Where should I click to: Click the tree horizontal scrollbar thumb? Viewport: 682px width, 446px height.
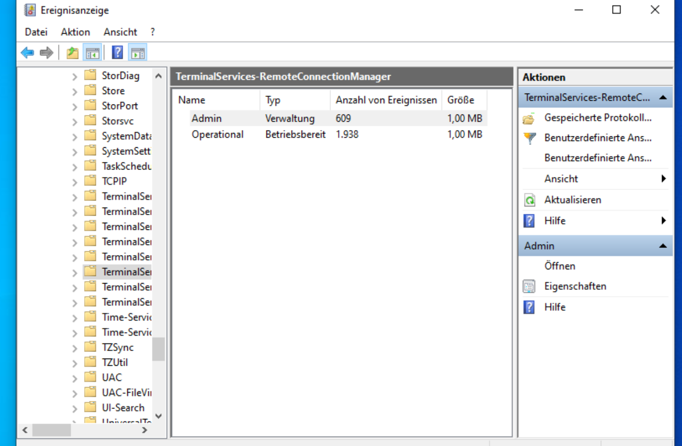51,430
